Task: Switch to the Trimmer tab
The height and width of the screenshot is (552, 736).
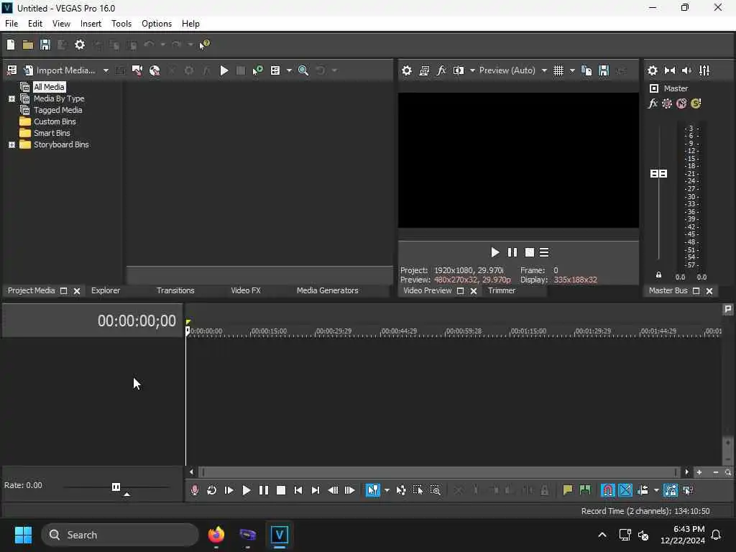Action: 502,290
